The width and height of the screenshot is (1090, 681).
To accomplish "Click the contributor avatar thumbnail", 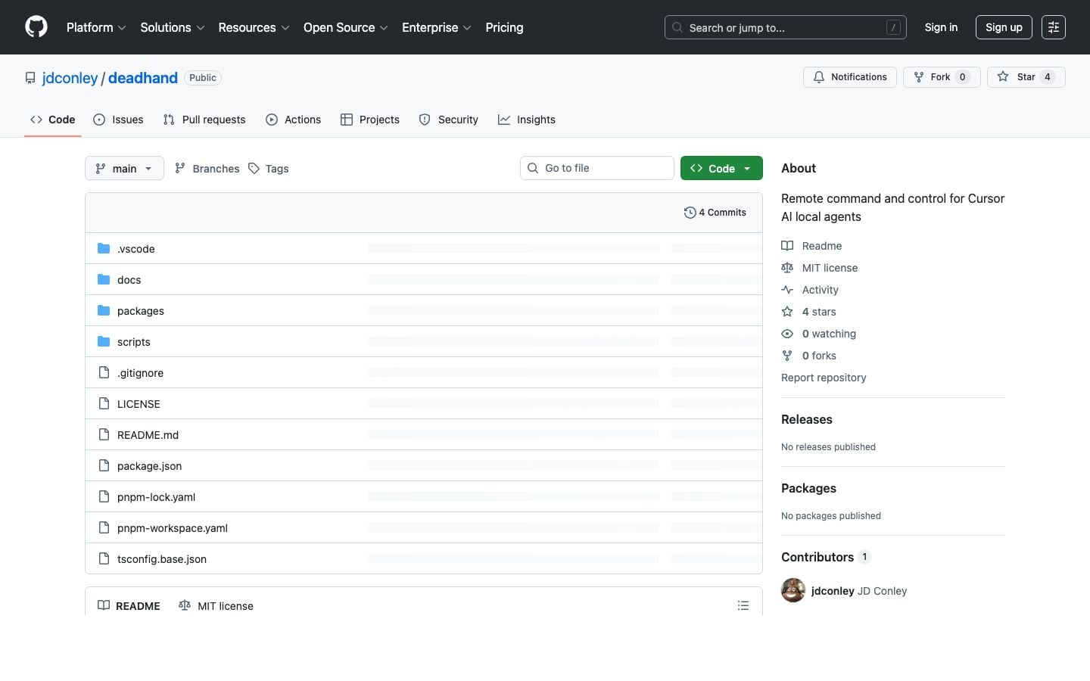I will pos(793,590).
